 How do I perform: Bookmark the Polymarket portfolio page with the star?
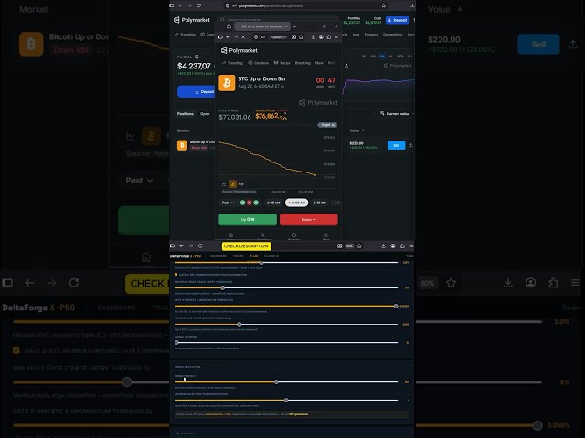384,5
